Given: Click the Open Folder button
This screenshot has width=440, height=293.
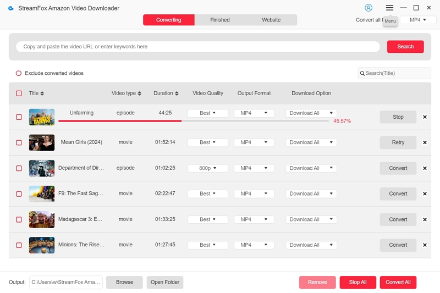Looking at the screenshot, I should click(165, 283).
